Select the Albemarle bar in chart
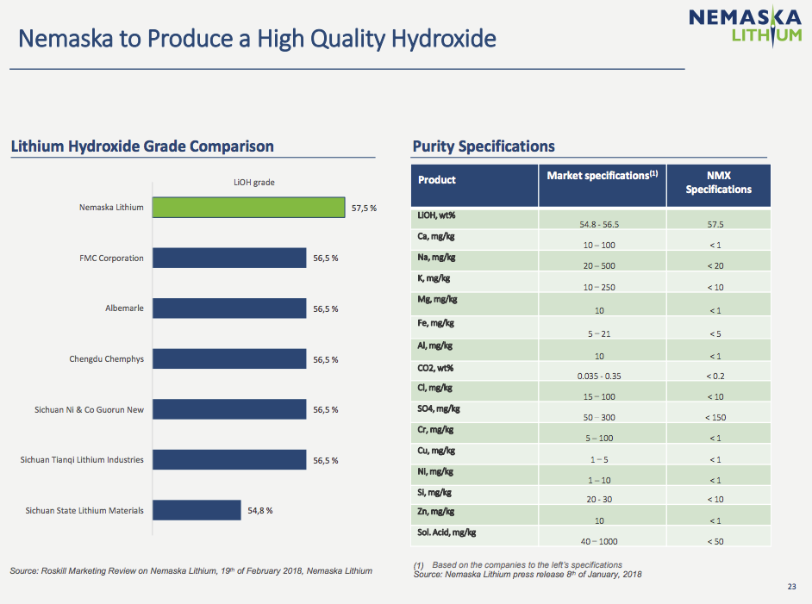 tap(230, 308)
